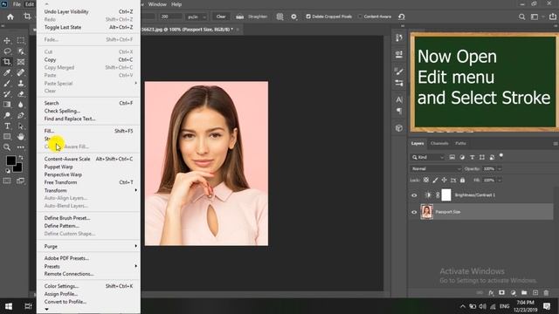This screenshot has height=314, width=559.
Task: Select the Zoom tool
Action: 7,147
